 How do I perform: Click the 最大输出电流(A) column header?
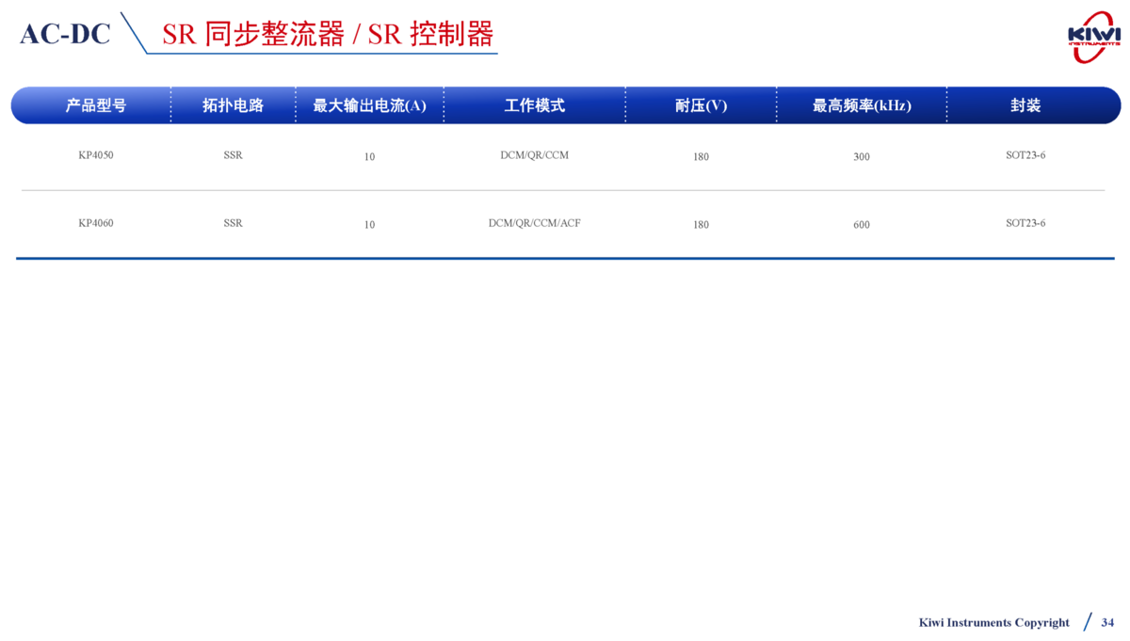pyautogui.click(x=369, y=105)
